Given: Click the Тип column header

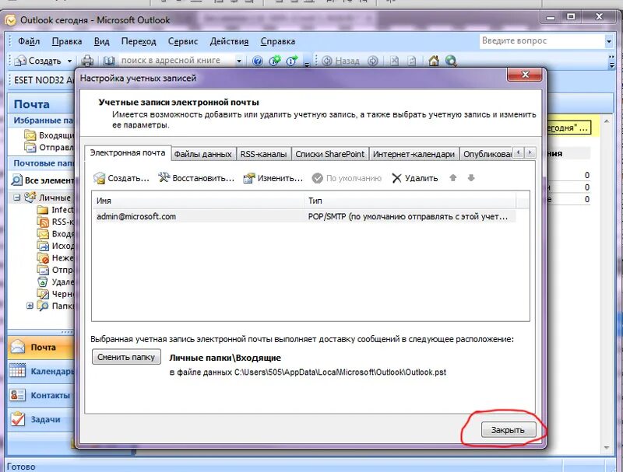Looking at the screenshot, I should pyautogui.click(x=410, y=201).
